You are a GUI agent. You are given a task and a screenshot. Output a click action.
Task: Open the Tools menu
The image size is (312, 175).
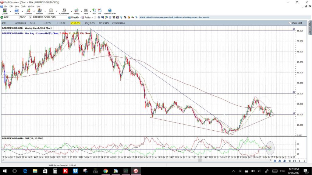click(23, 6)
